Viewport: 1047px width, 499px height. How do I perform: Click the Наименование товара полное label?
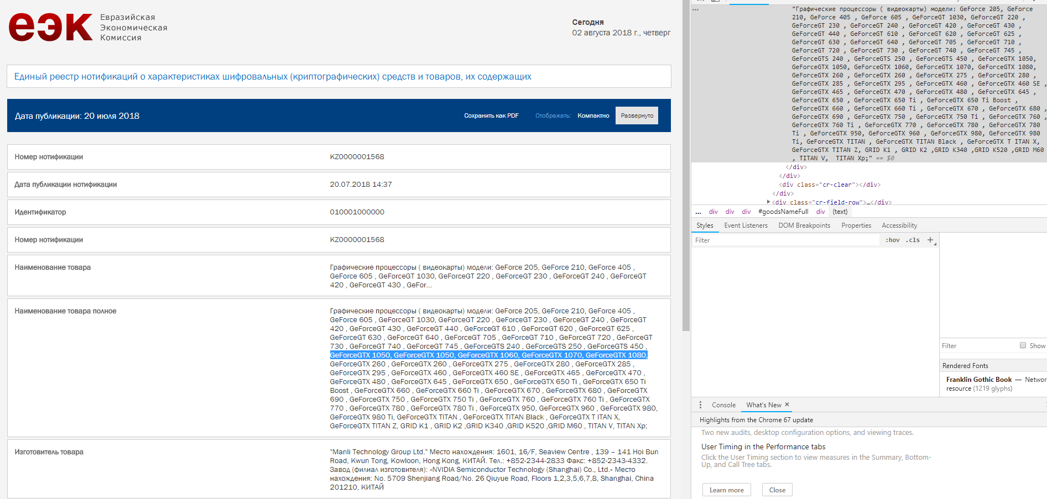tap(65, 311)
